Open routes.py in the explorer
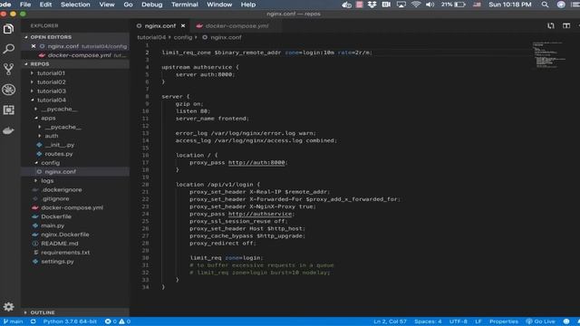Image resolution: width=580 pixels, height=326 pixels. (x=58, y=154)
